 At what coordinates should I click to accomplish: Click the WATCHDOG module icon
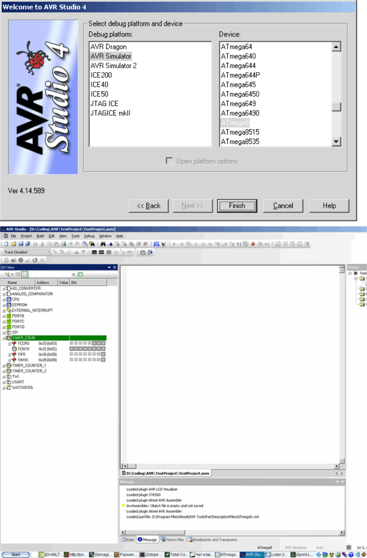click(x=9, y=388)
